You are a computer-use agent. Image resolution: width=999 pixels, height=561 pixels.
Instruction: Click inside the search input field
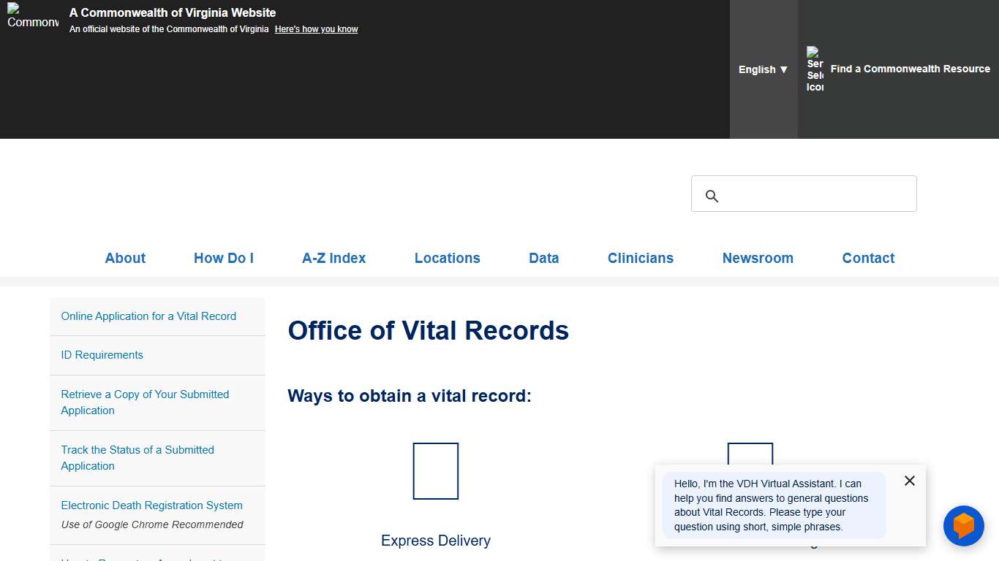coord(804,194)
